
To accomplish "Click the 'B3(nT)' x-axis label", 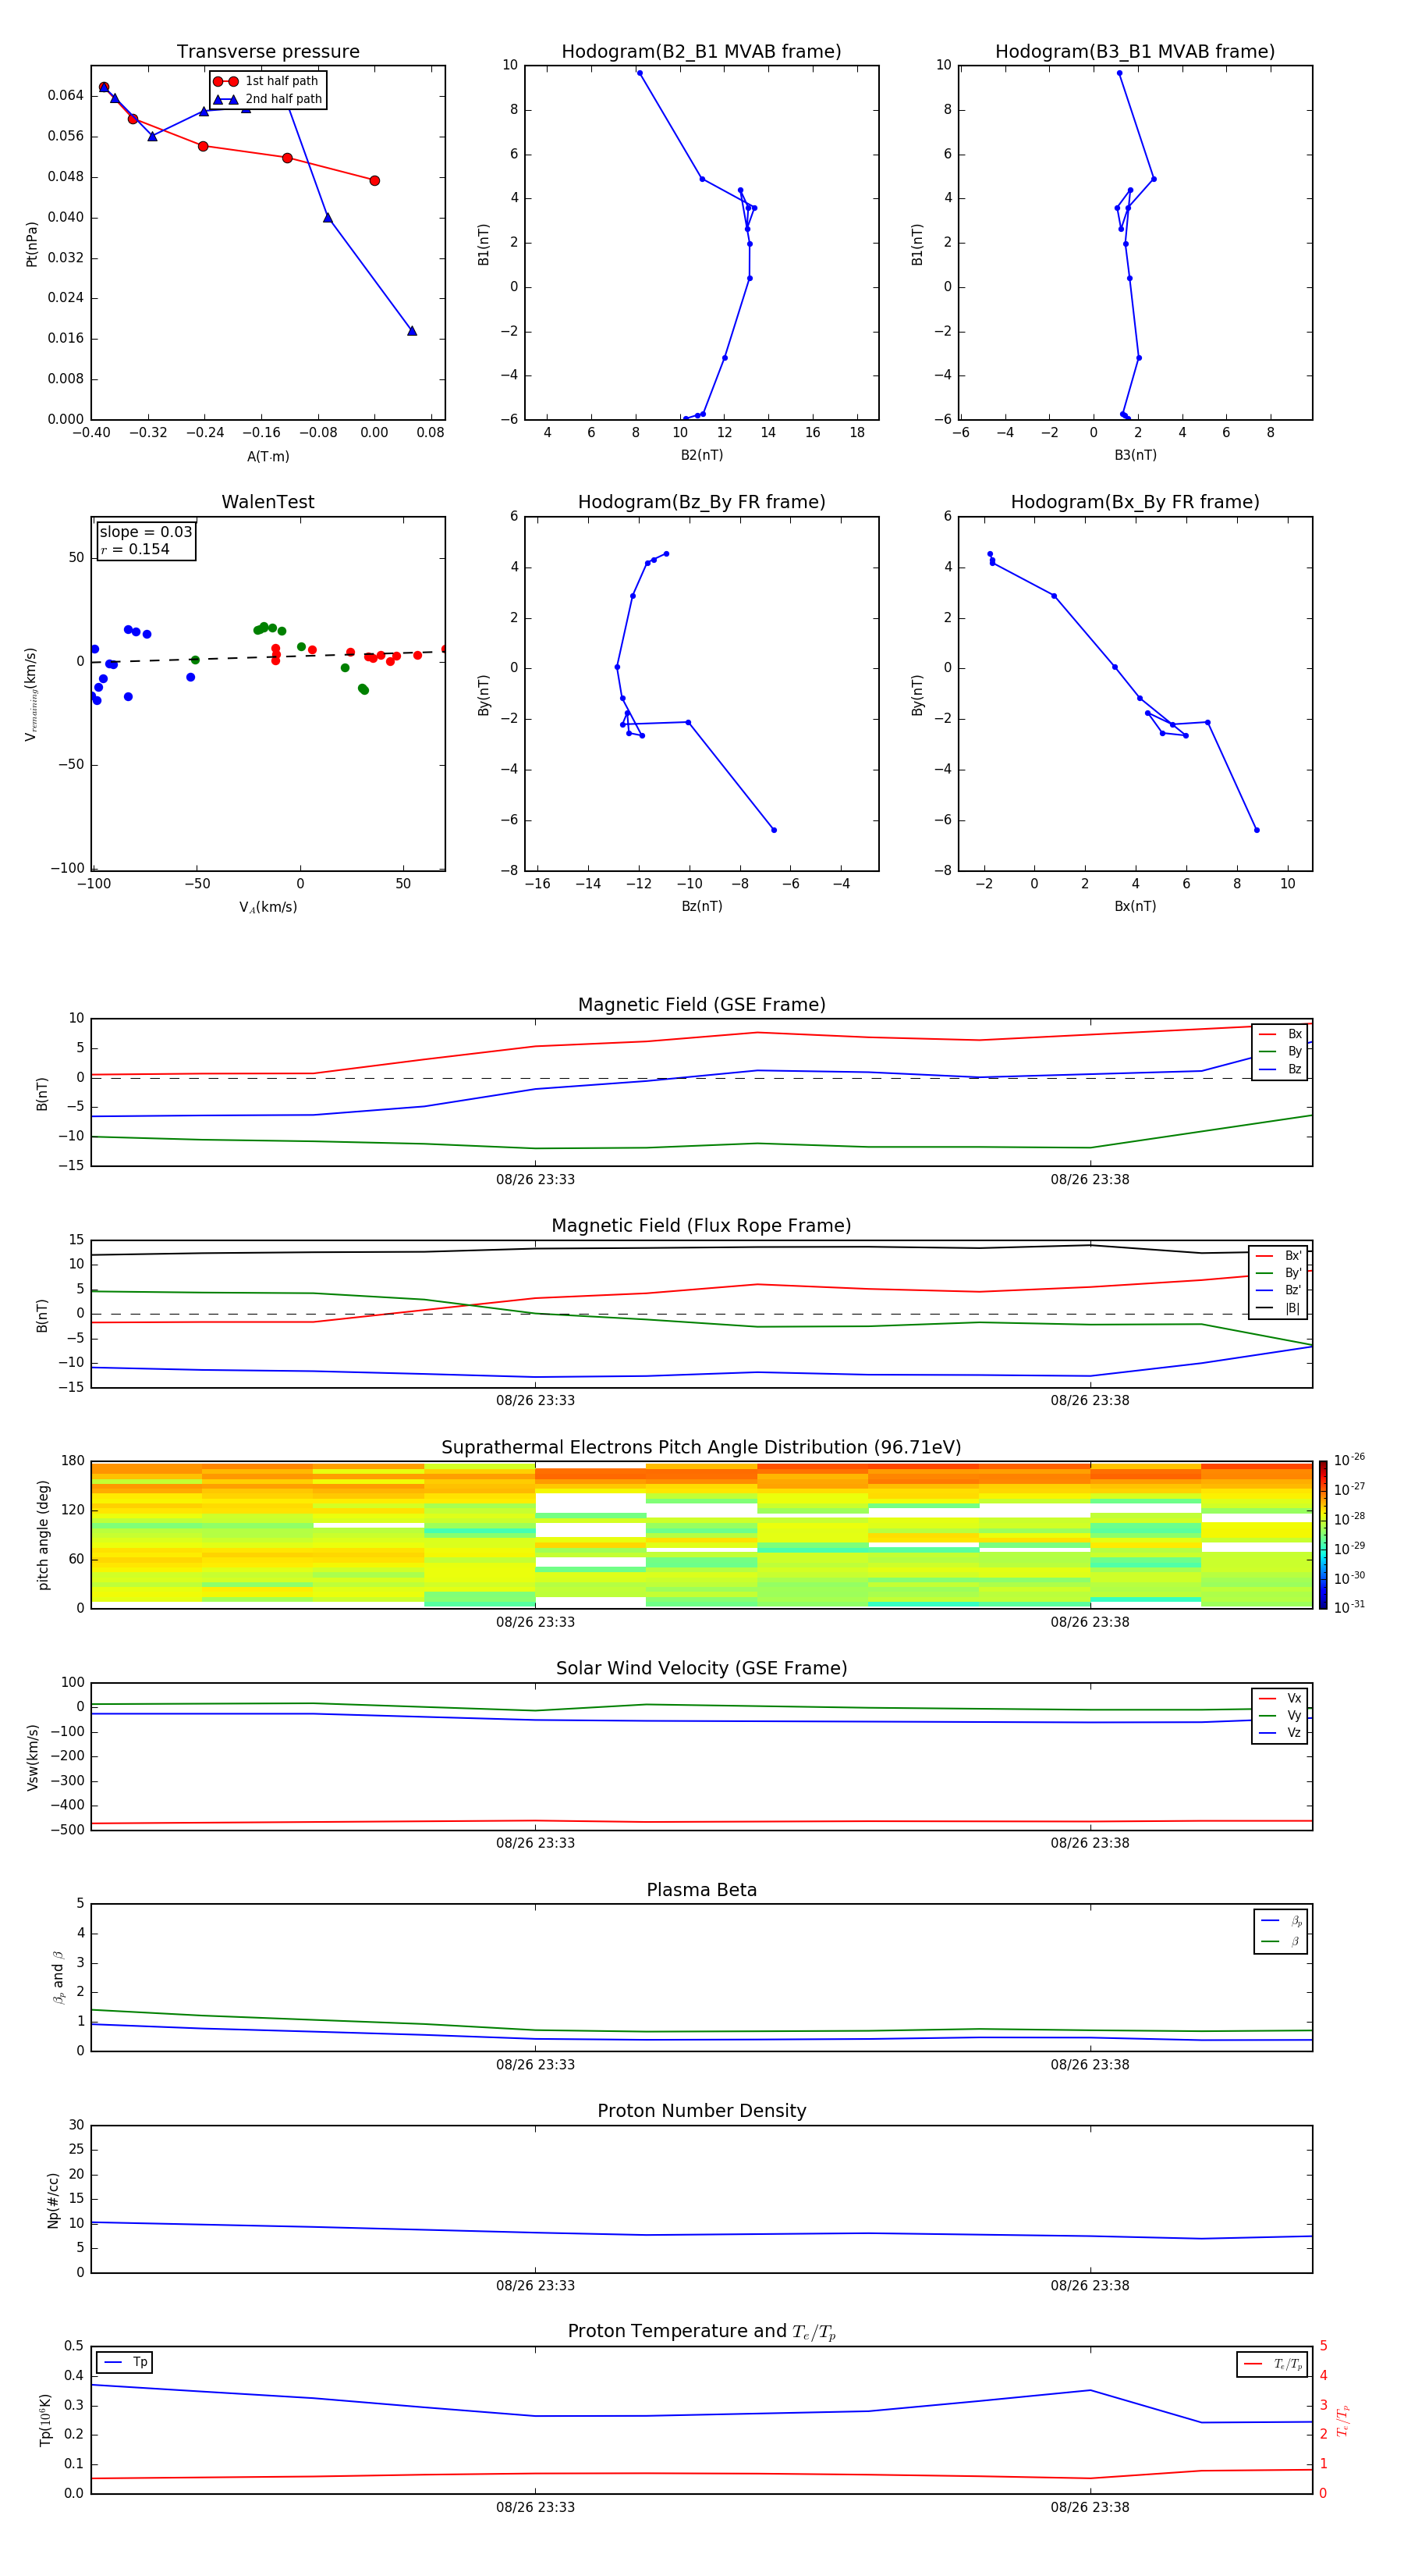I will [x=1135, y=455].
